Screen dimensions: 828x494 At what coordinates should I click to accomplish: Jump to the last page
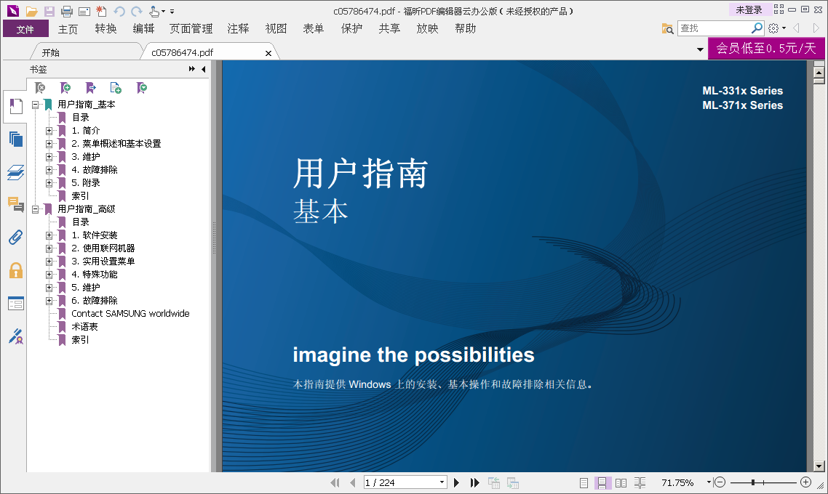coord(474,482)
